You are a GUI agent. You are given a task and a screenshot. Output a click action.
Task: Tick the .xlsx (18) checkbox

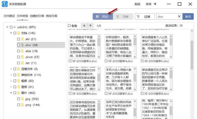tap(19, 51)
